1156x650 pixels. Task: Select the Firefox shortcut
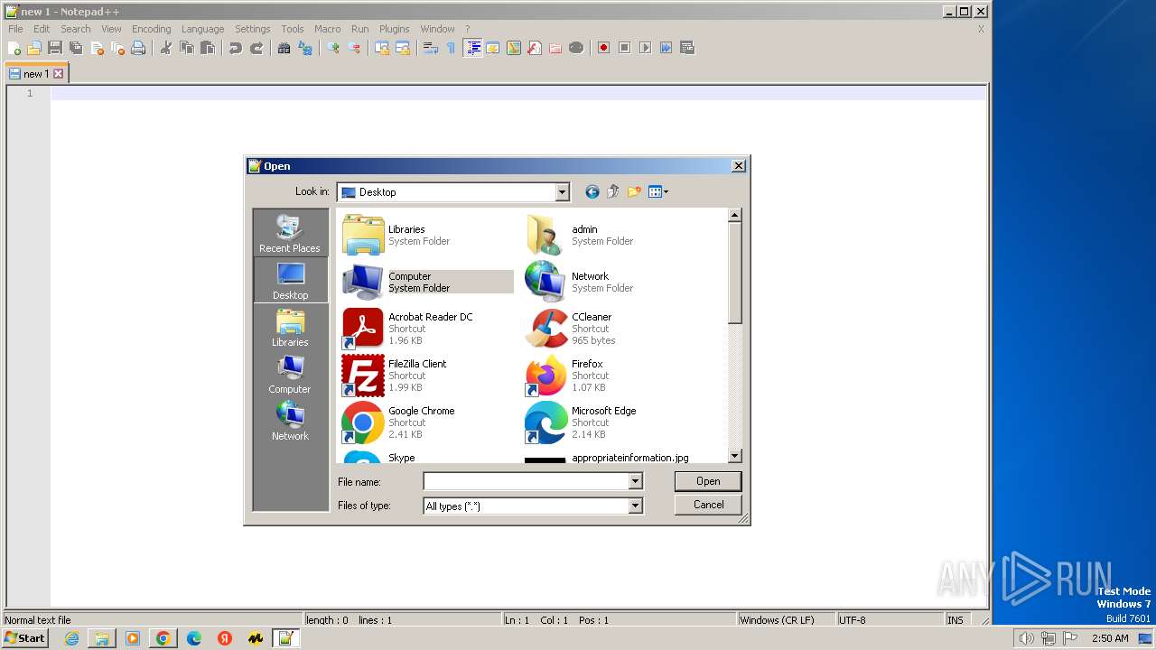click(x=610, y=376)
